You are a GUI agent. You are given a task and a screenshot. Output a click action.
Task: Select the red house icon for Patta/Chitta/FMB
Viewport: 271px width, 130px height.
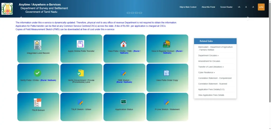(123, 44)
